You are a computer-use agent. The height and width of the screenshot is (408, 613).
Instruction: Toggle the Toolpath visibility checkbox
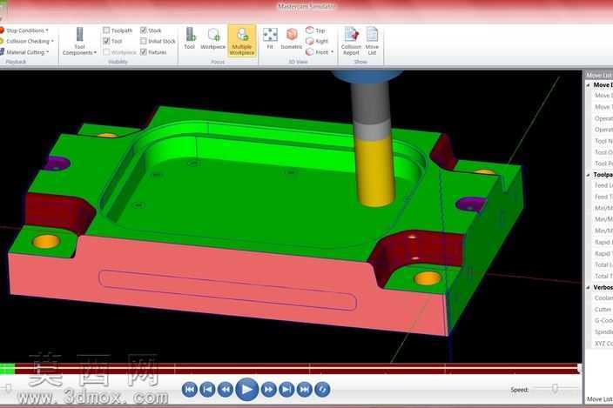coord(106,30)
